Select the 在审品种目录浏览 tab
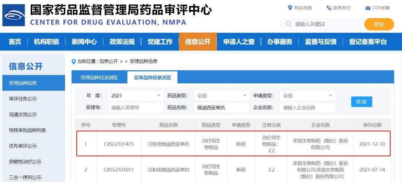402x182 pixels. click(152, 77)
